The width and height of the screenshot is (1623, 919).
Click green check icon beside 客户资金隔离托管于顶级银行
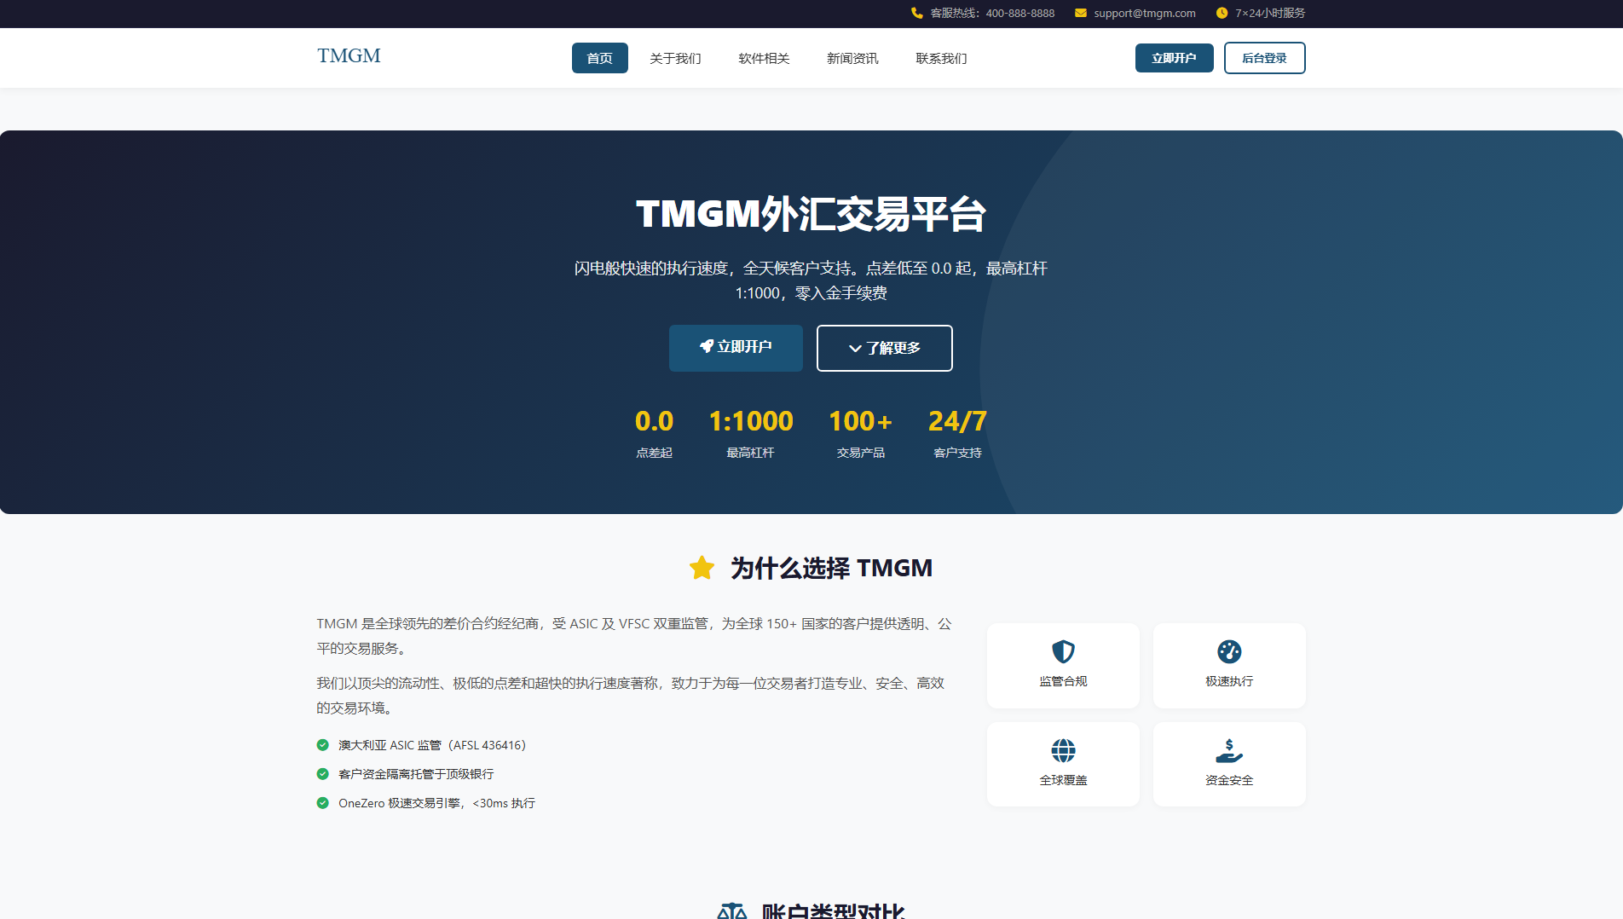[x=322, y=774]
